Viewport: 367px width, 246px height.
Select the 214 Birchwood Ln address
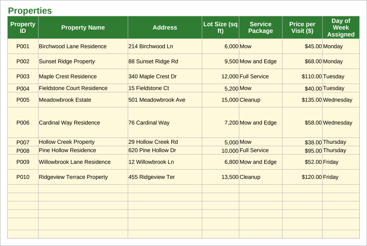[x=165, y=47]
